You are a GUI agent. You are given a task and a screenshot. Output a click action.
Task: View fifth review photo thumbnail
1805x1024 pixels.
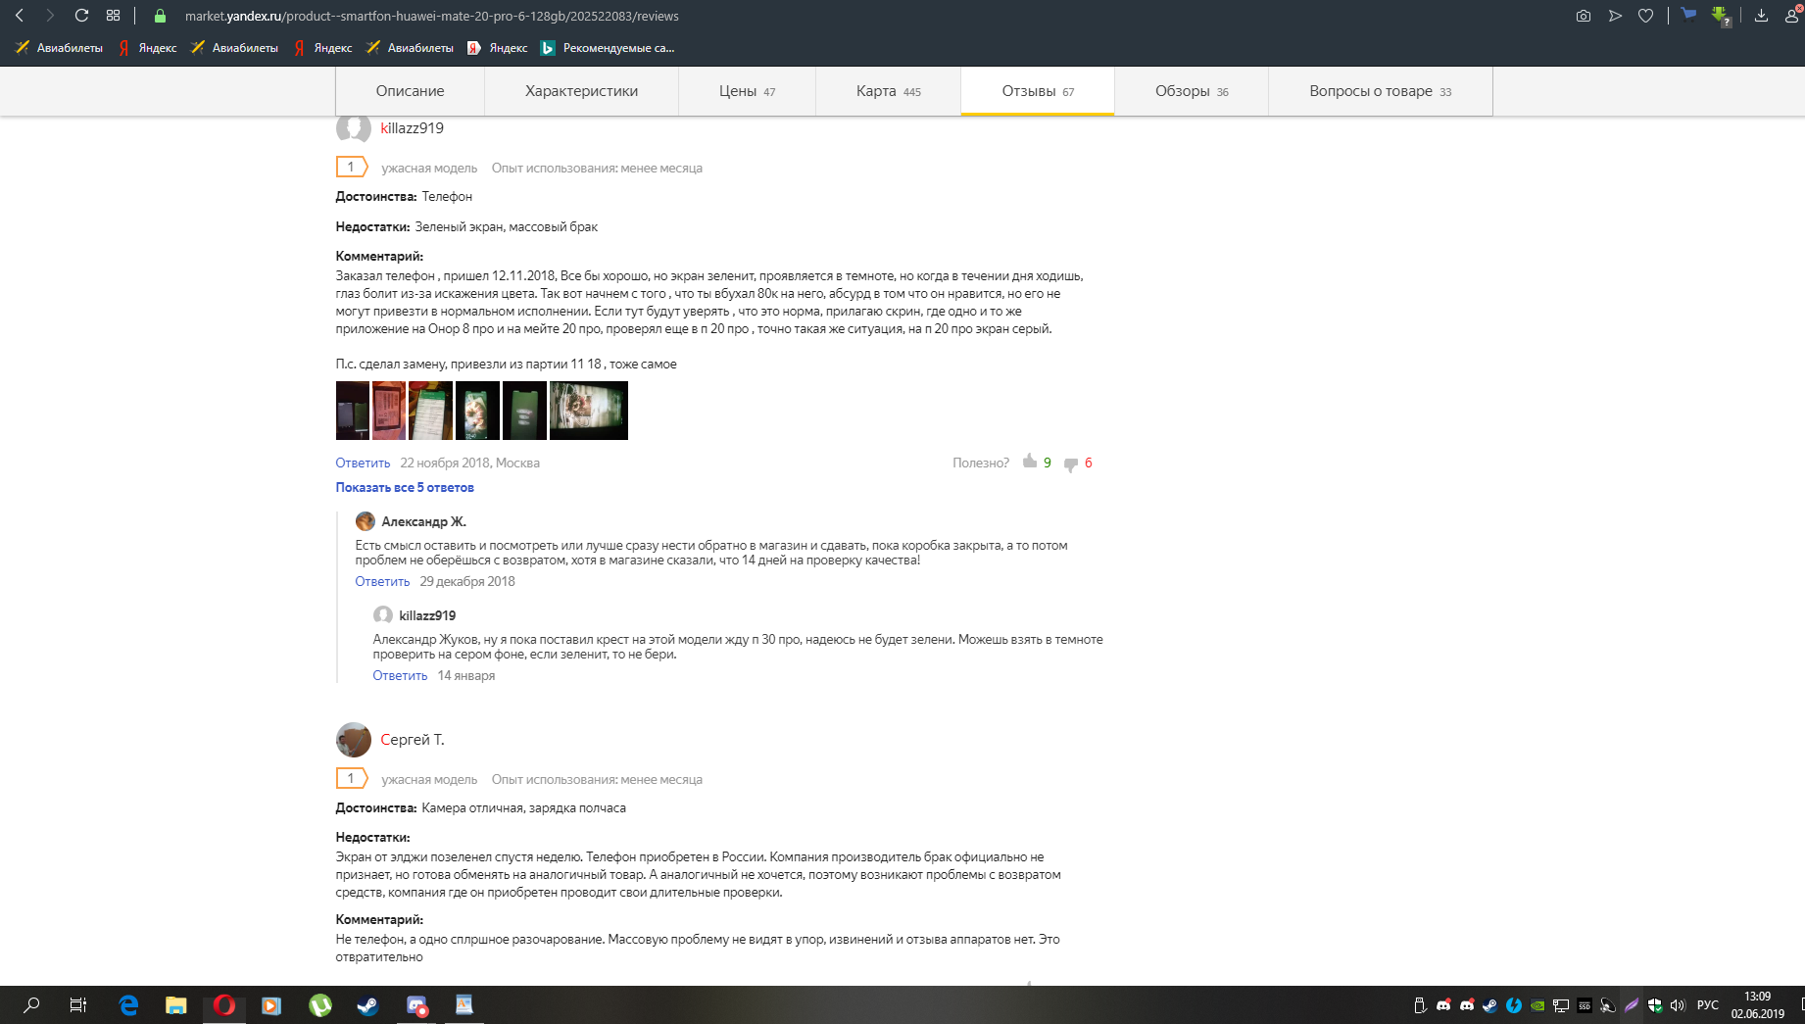524,411
